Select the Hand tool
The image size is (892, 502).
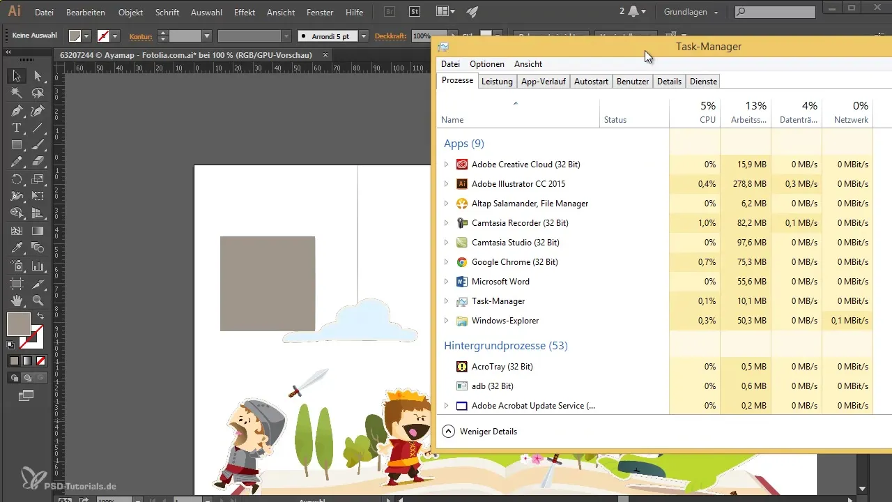17,301
